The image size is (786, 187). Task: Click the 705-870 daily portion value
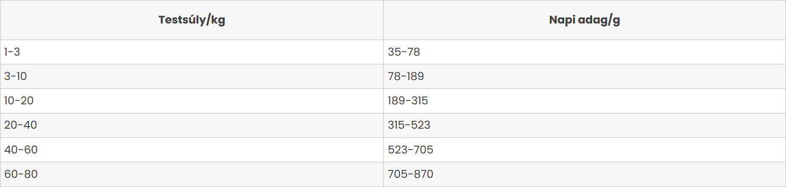(x=410, y=174)
